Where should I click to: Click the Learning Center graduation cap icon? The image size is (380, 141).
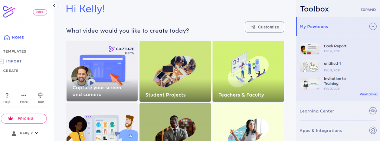click(373, 111)
